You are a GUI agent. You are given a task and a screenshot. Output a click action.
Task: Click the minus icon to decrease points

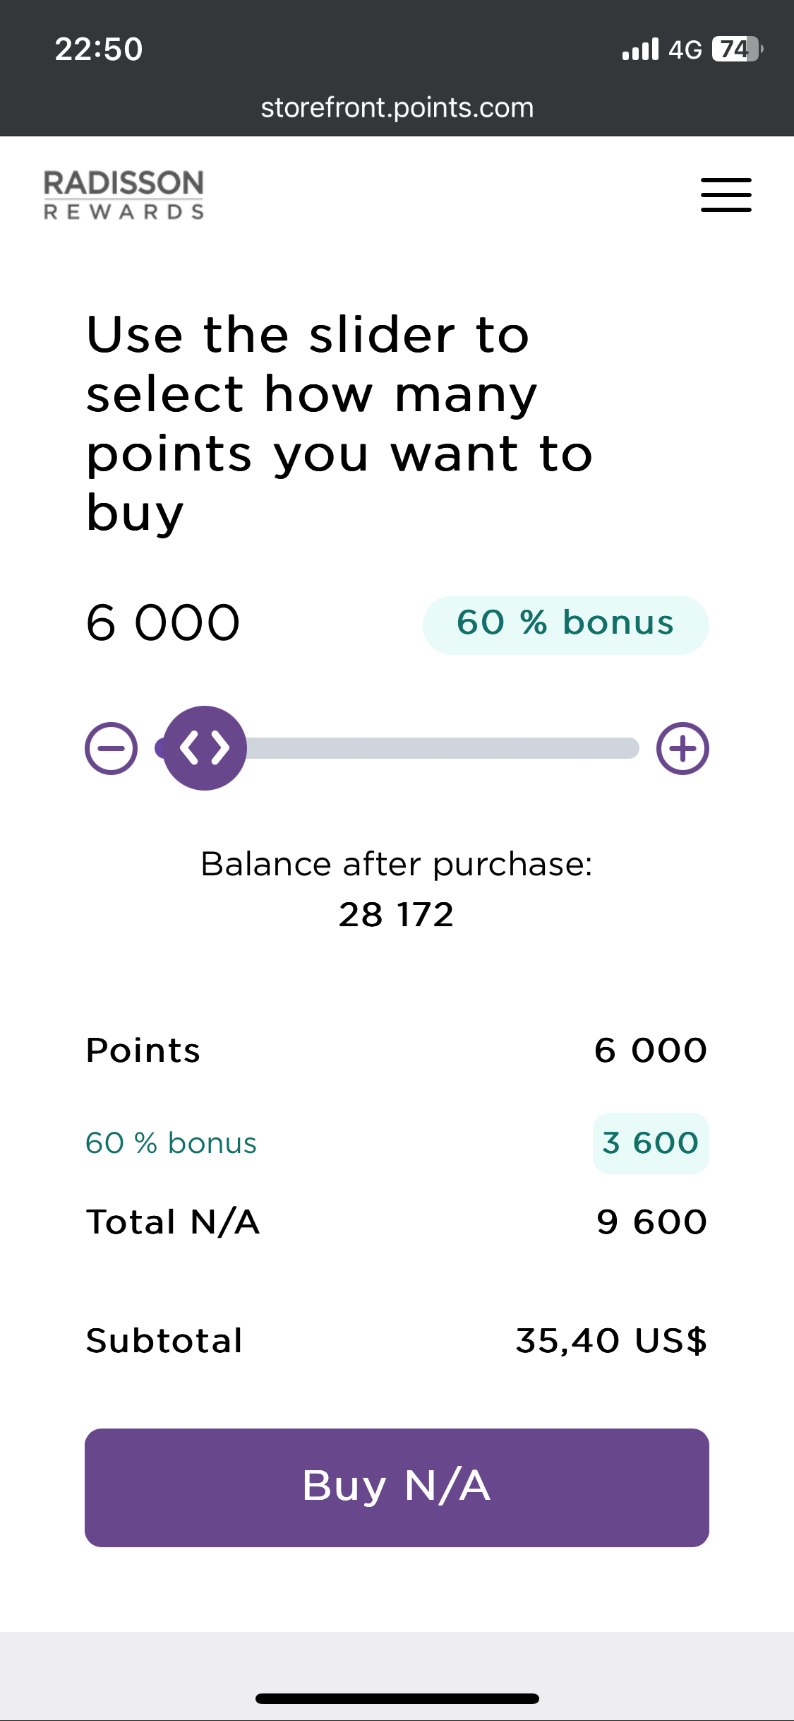click(112, 748)
